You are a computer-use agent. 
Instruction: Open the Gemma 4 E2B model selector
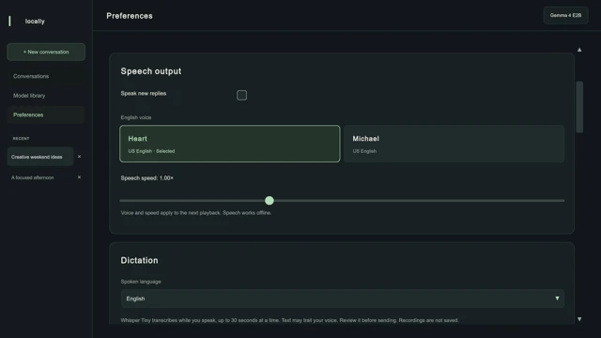click(x=565, y=15)
